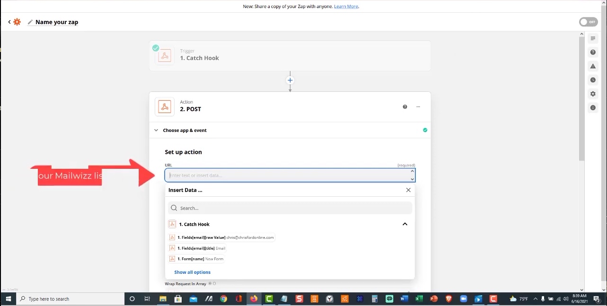Open the outline list icon in right sidebar

pos(593,38)
